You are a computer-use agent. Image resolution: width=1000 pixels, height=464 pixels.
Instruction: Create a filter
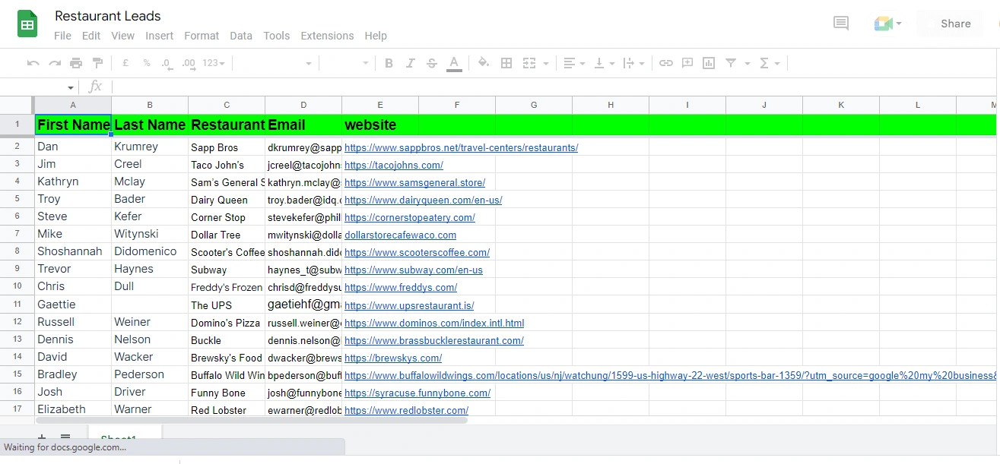731,63
